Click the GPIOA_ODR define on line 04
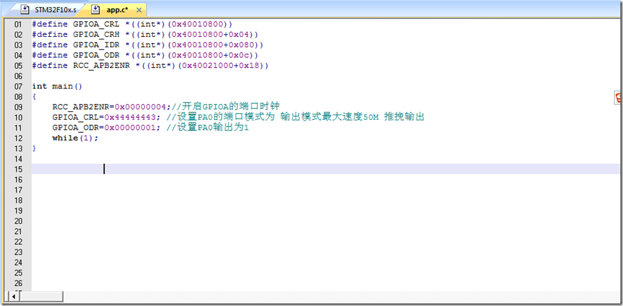The height and width of the screenshot is (306, 623). point(145,55)
